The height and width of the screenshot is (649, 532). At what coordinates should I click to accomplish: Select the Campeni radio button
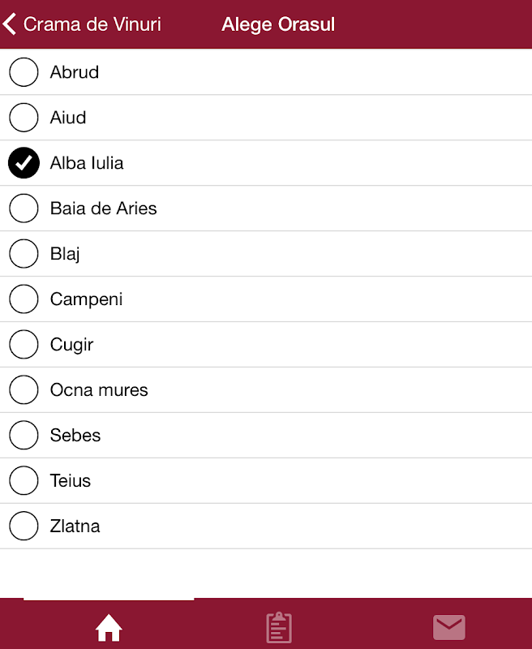pos(24,299)
